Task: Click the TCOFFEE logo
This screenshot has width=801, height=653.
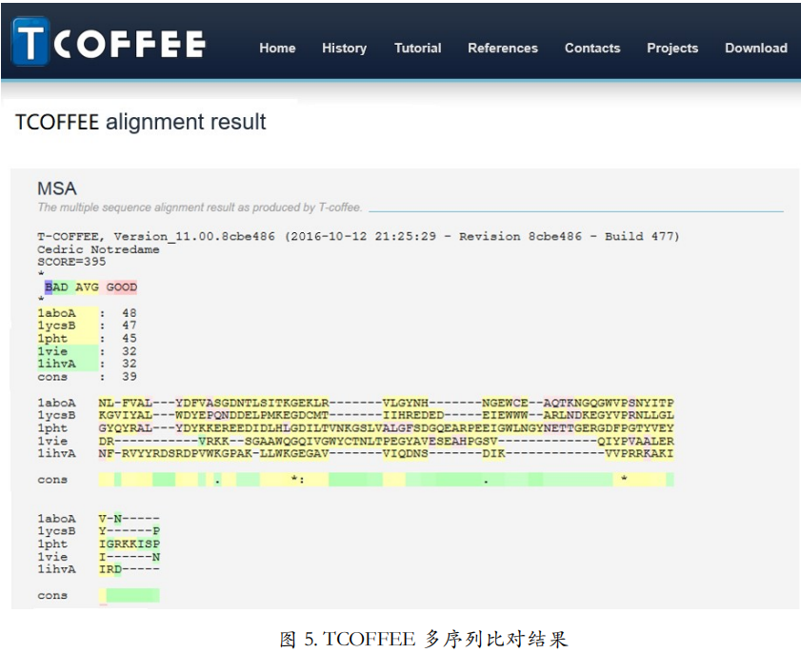Action: pyautogui.click(x=109, y=42)
